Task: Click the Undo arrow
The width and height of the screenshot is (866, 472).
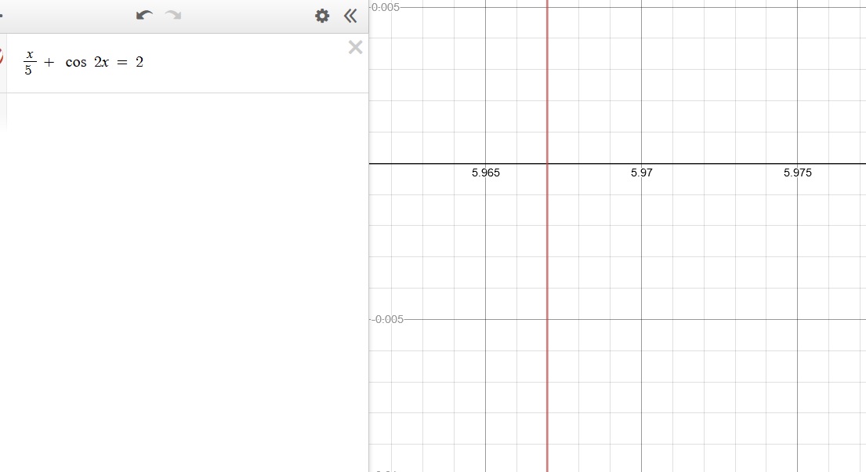Action: (x=144, y=16)
